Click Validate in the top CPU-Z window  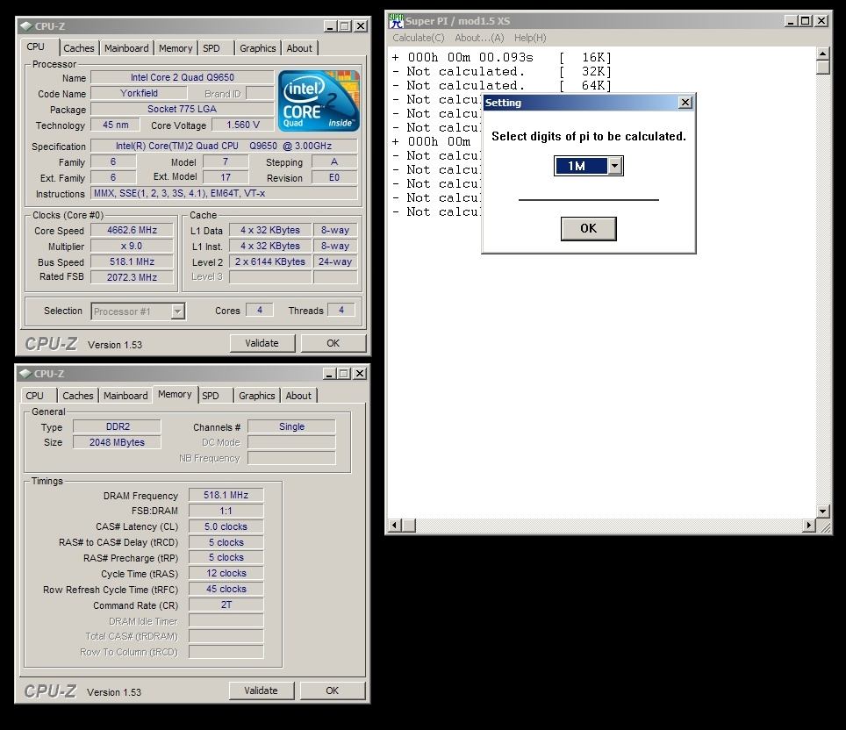(262, 343)
